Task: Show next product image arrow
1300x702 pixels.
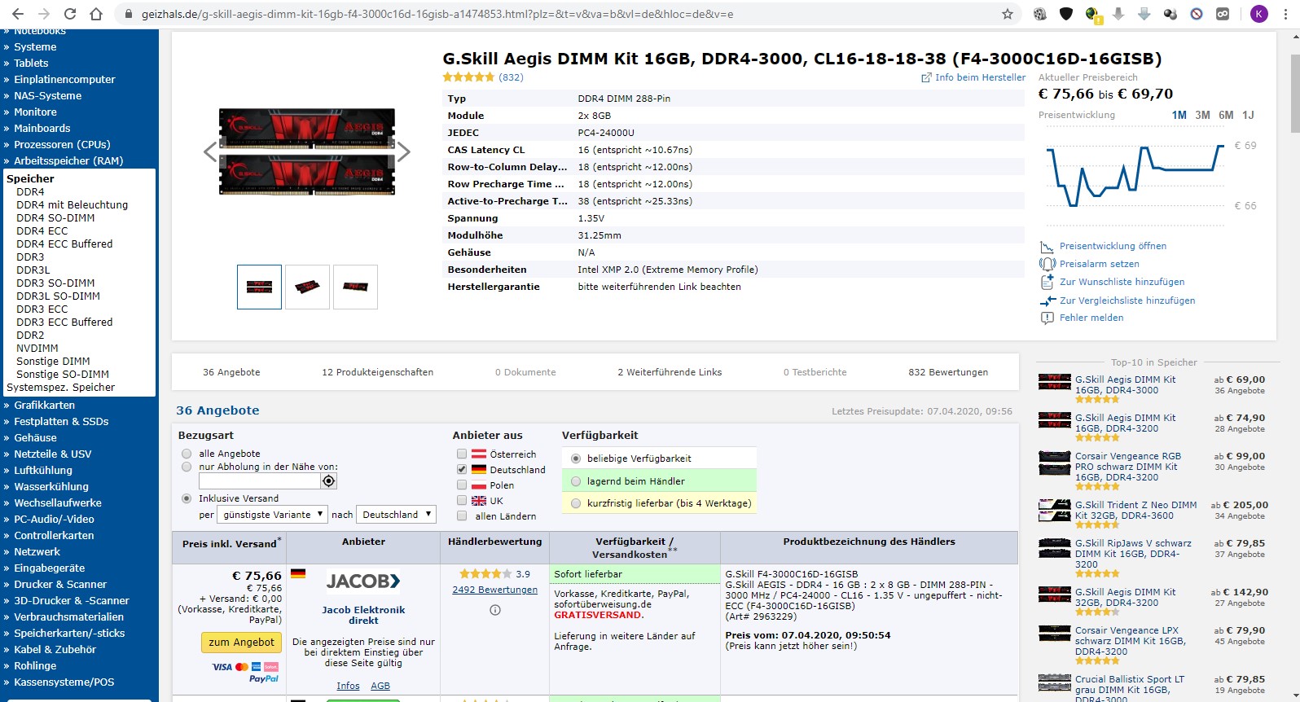Action: click(403, 151)
